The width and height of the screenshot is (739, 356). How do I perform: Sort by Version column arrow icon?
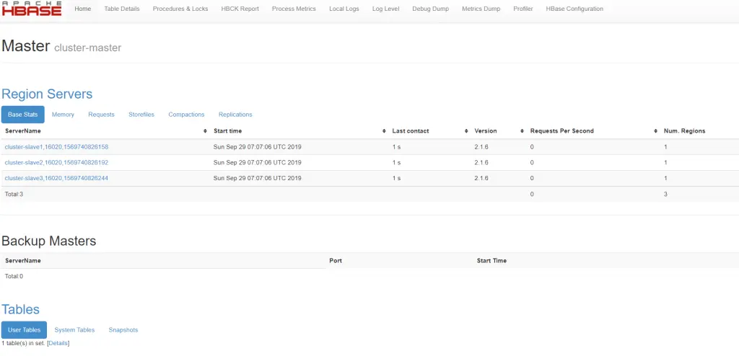click(x=522, y=131)
